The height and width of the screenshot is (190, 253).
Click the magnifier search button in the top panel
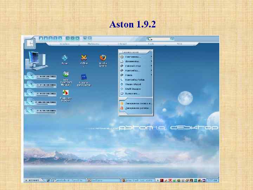pos(172,39)
